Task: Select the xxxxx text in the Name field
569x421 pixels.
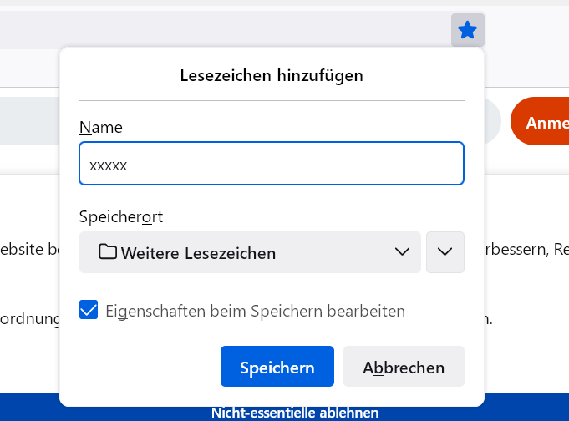Action: tap(109, 165)
